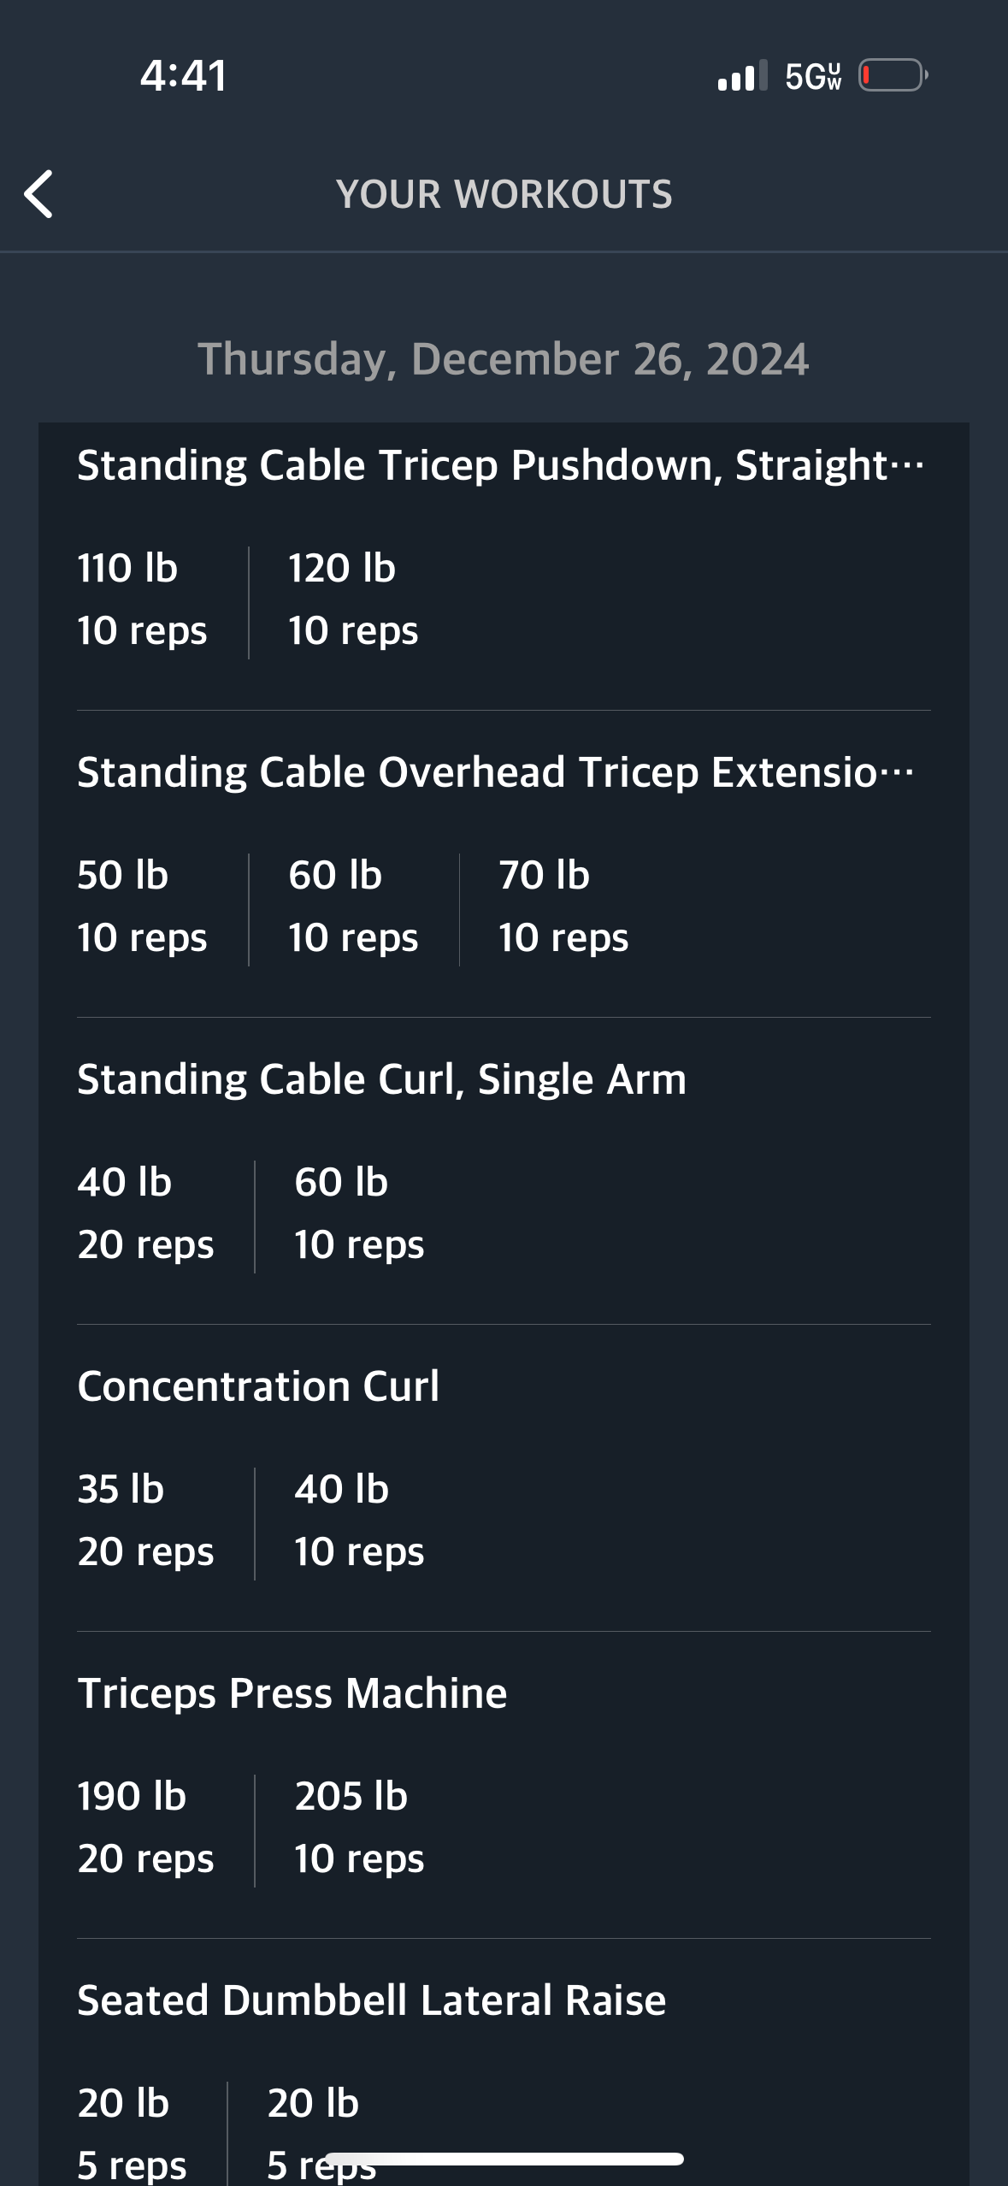1008x2186 pixels.
Task: Tap the 5G network indicator
Action: click(x=813, y=76)
